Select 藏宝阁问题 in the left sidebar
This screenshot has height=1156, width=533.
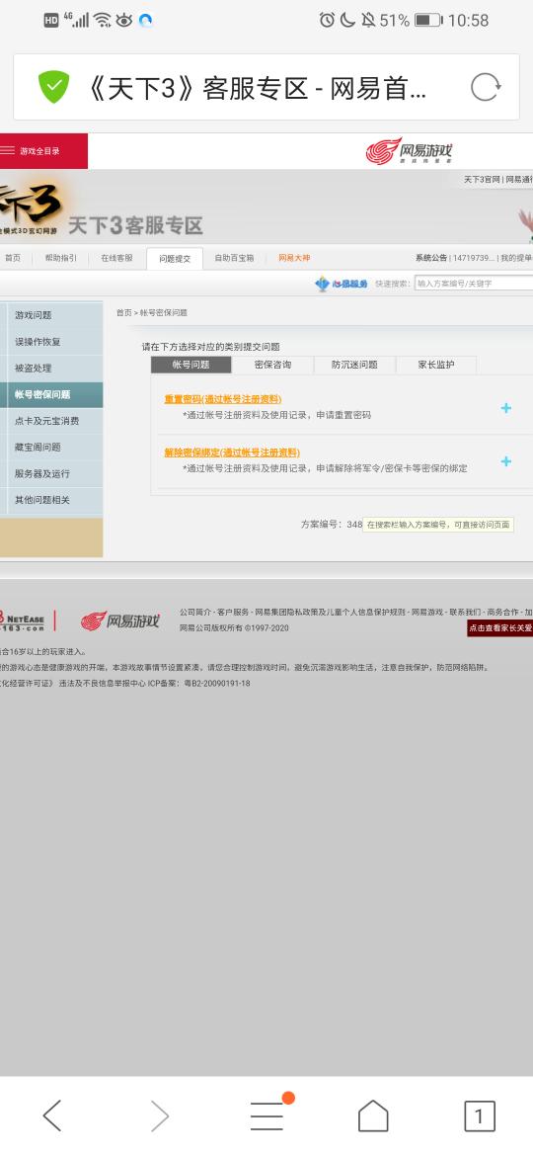pyautogui.click(x=51, y=447)
